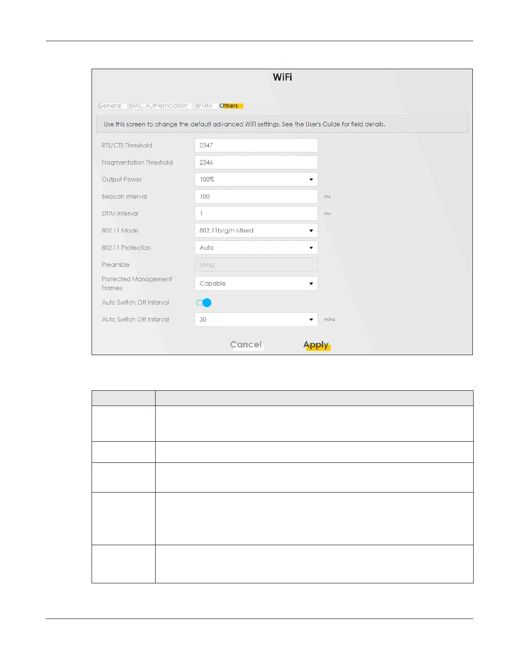Open the Output Power dropdown
The image size is (519, 672).
point(256,179)
